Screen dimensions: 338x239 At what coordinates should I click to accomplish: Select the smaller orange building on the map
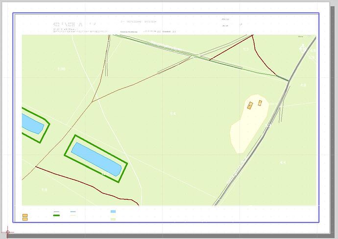[260, 103]
